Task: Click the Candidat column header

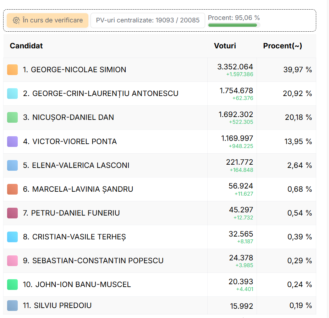Action: tap(26, 46)
